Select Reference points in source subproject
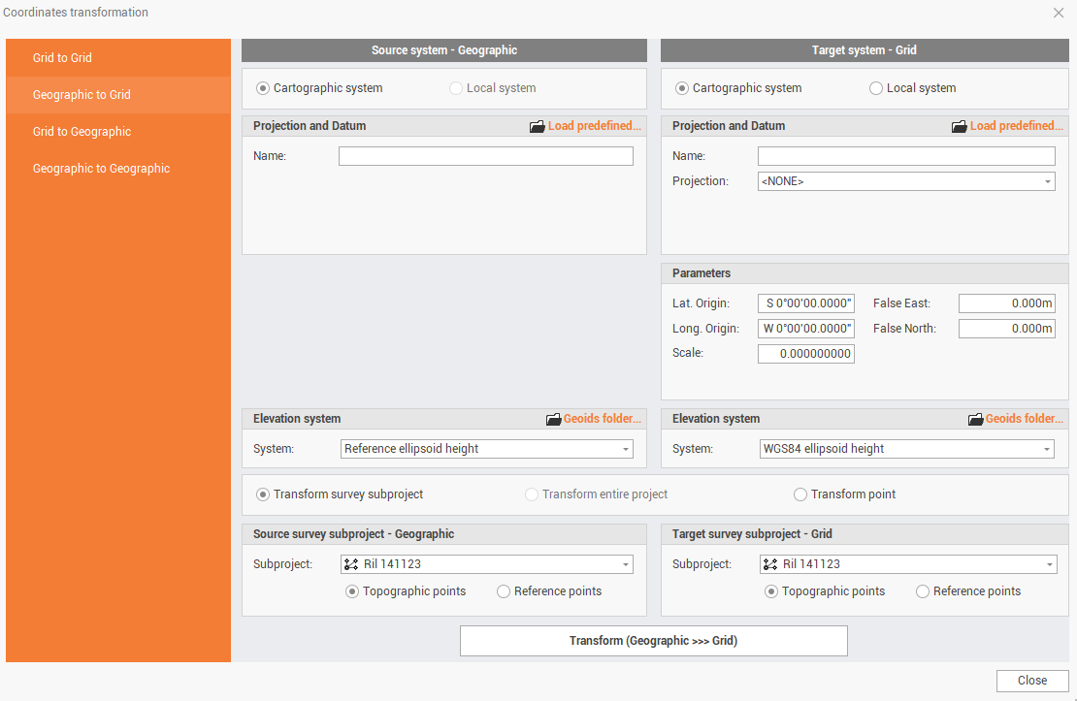The image size is (1077, 701). pyautogui.click(x=504, y=591)
